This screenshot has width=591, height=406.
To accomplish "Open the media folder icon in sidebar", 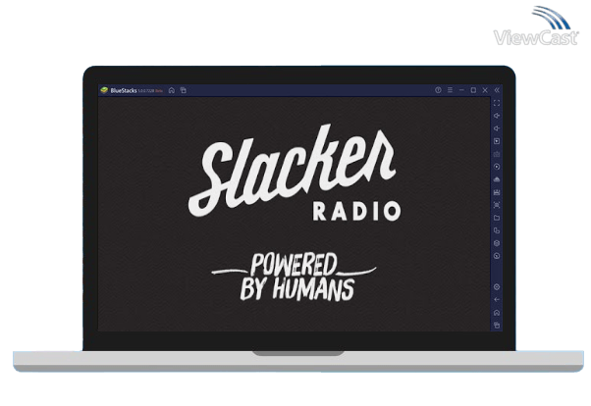I will 497,218.
